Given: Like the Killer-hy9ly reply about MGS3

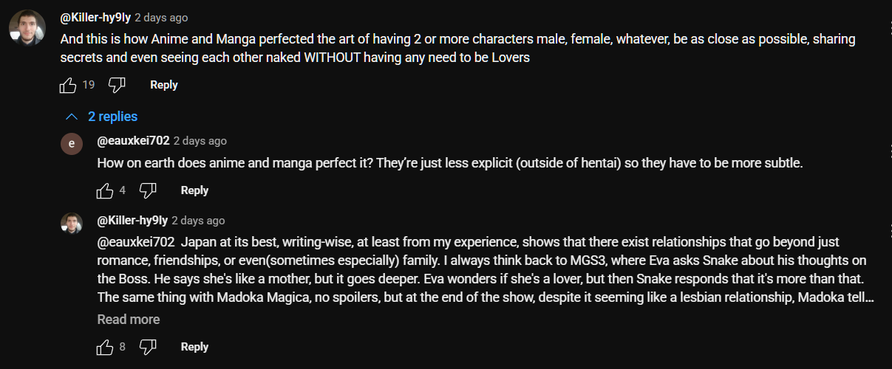Looking at the screenshot, I should tap(105, 348).
